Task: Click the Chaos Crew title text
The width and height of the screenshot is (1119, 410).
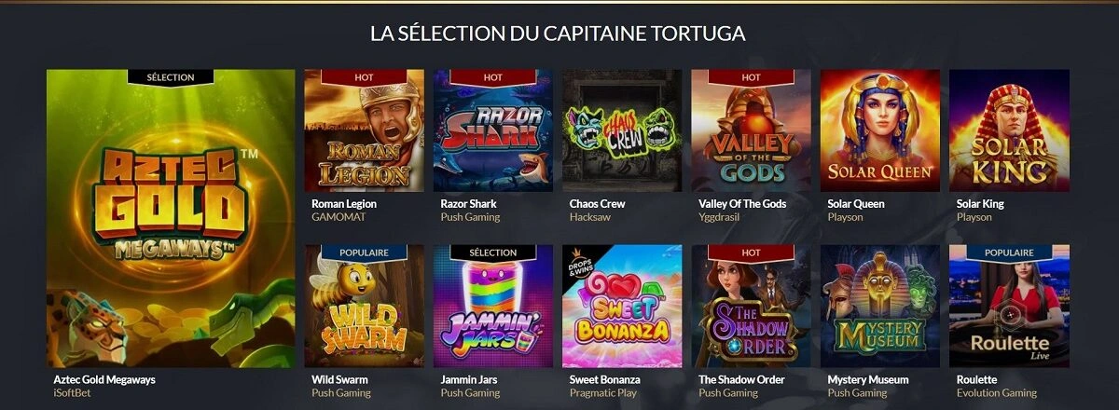Action: pos(597,204)
